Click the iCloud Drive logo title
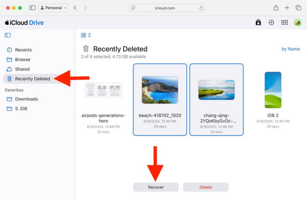This screenshot has width=307, height=200. [x=24, y=23]
